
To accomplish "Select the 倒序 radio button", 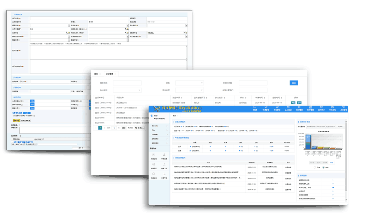I will point(323,167).
